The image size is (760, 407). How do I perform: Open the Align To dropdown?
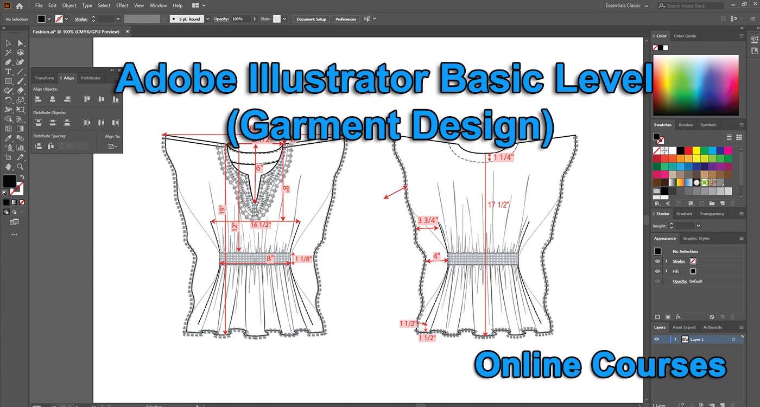click(x=112, y=145)
